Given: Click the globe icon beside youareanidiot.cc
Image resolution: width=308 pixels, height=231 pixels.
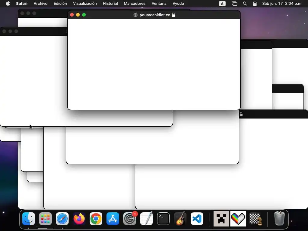Looking at the screenshot, I should tap(135, 15).
